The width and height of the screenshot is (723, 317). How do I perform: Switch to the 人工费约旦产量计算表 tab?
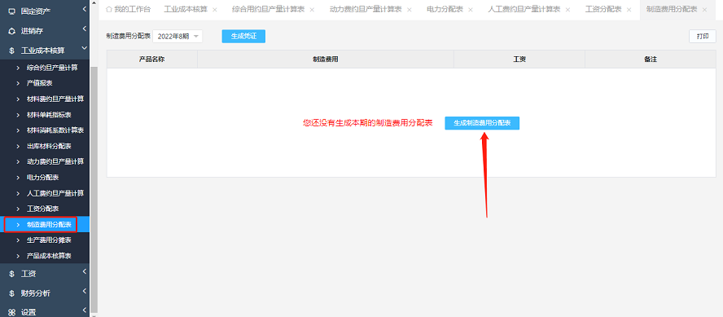coord(524,10)
